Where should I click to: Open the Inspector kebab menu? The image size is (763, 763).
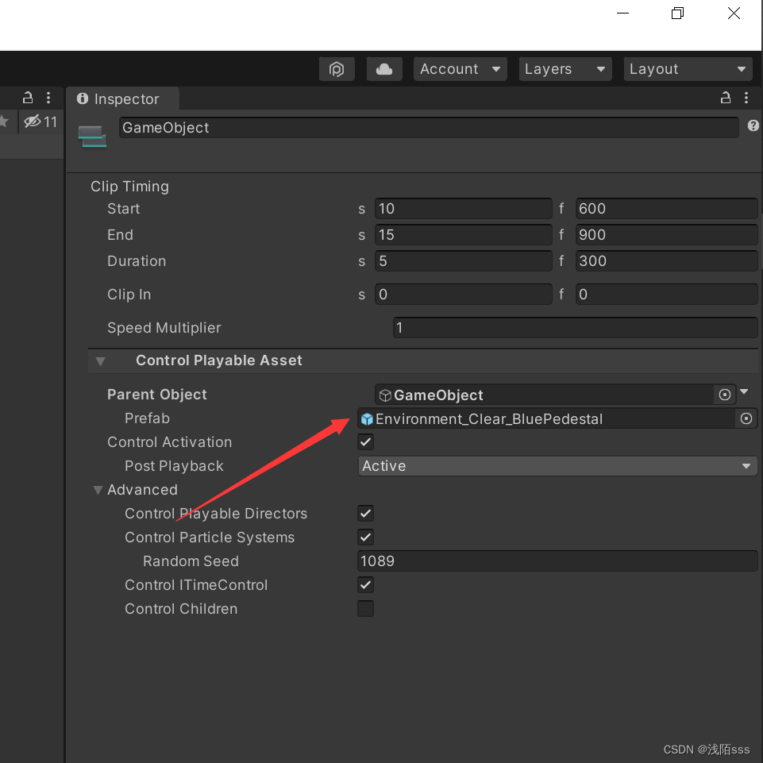click(746, 97)
